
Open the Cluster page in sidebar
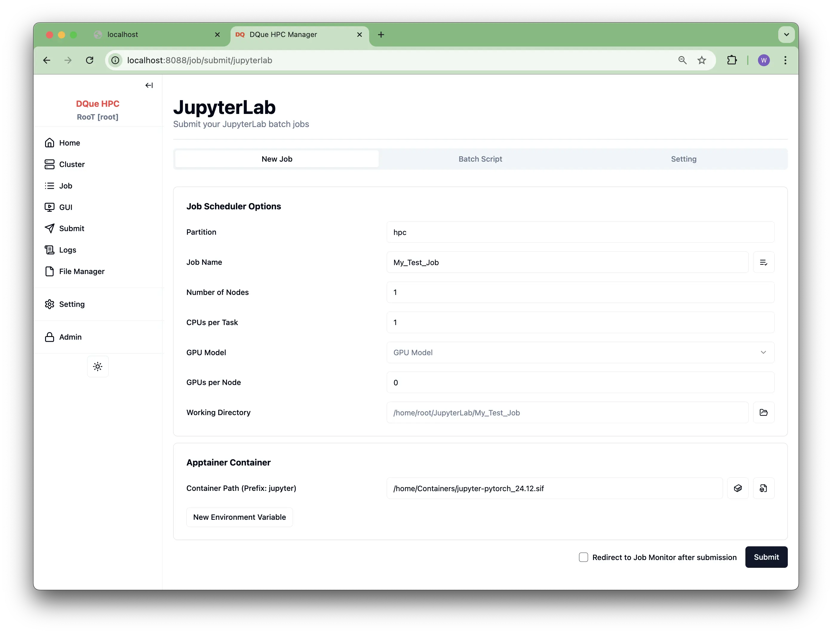[x=72, y=165]
